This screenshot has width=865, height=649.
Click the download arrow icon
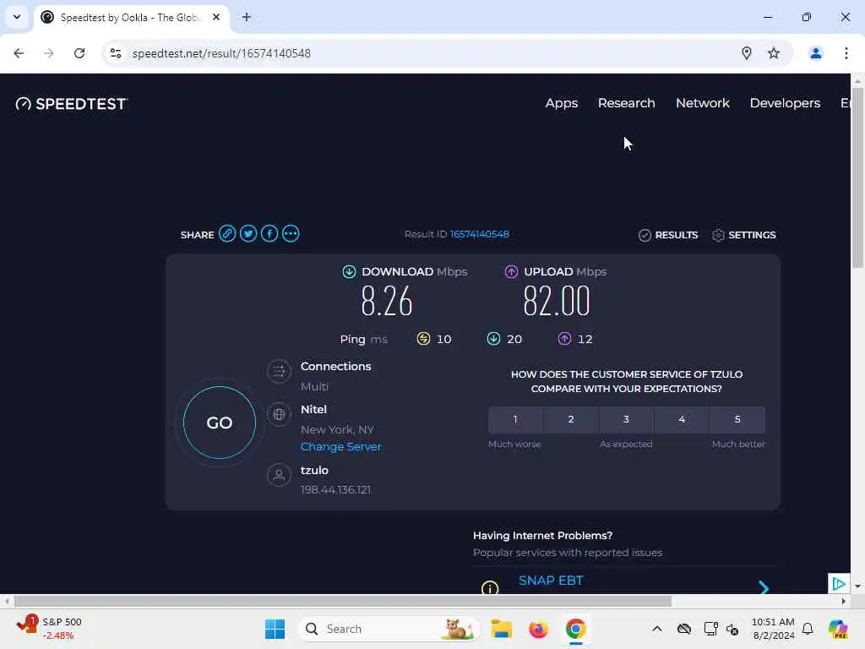349,271
